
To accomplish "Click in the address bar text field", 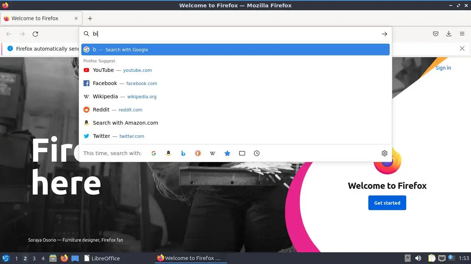I will pos(235,34).
